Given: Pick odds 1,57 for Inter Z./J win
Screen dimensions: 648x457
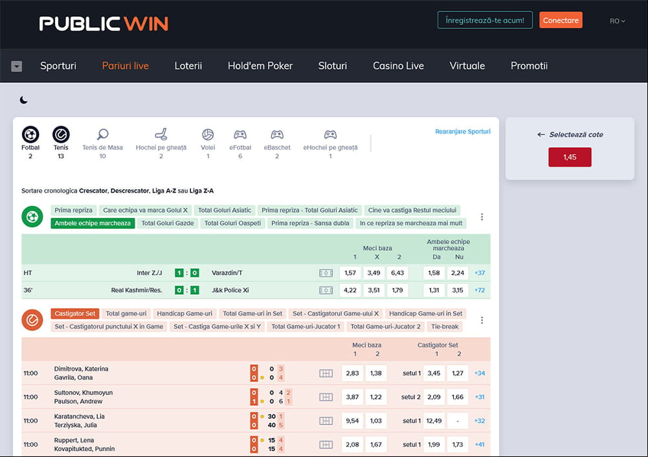Looking at the screenshot, I should (350, 273).
